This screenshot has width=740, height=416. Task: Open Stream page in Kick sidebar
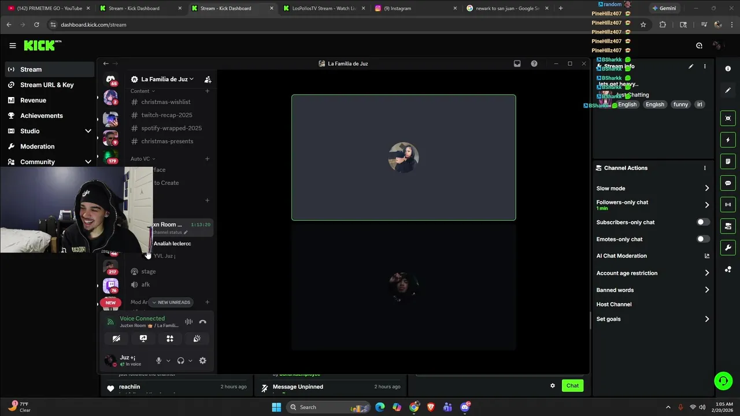[x=49, y=69]
